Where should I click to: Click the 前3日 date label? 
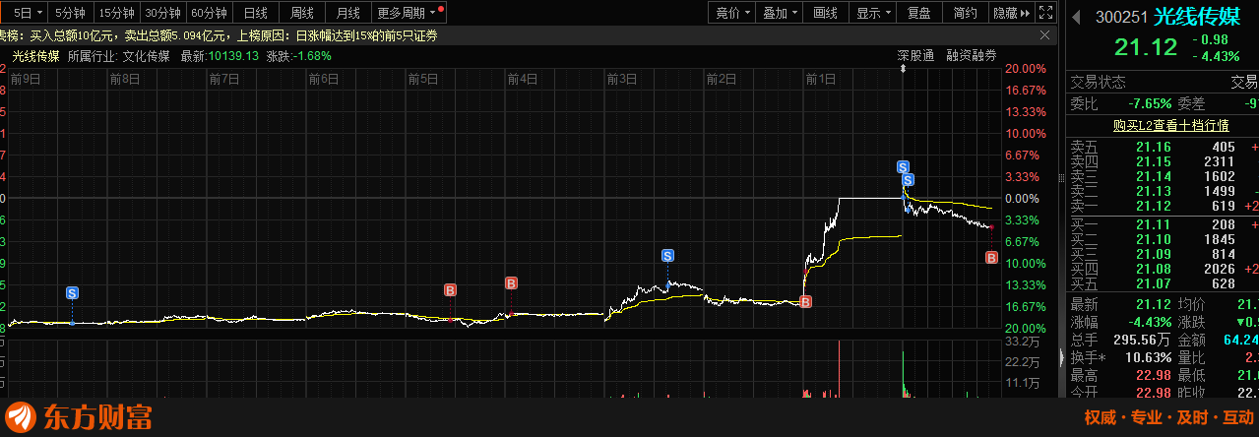[622, 78]
